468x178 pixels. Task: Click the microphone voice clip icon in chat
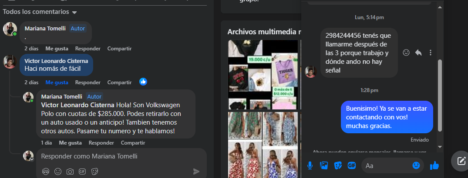[310, 165]
